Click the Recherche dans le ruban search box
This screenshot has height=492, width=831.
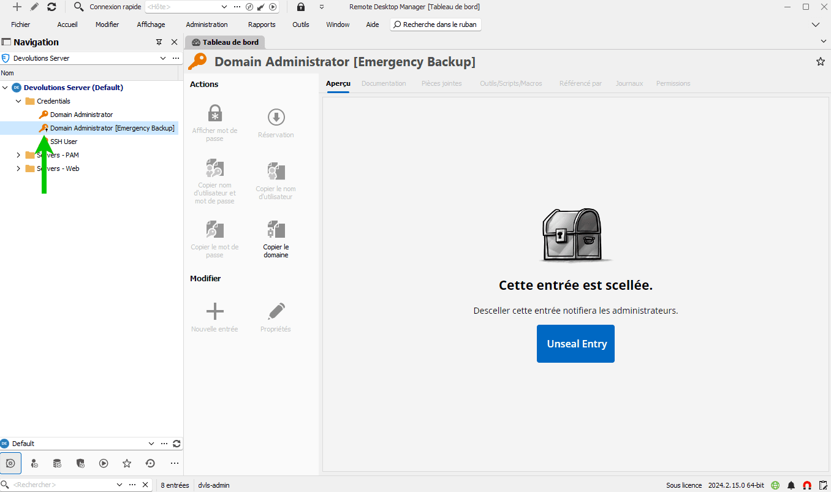tap(436, 25)
